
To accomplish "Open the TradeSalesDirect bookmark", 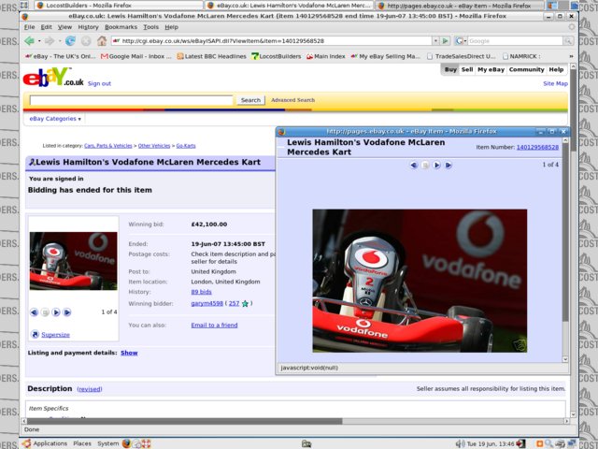I will 461,56.
